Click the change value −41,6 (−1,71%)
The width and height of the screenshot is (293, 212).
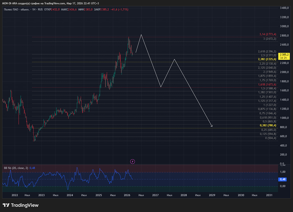pyautogui.click(x=120, y=9)
